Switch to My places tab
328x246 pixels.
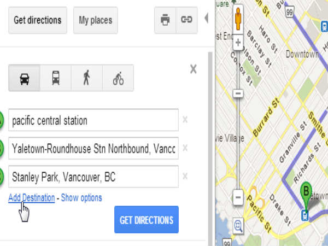[x=96, y=20]
